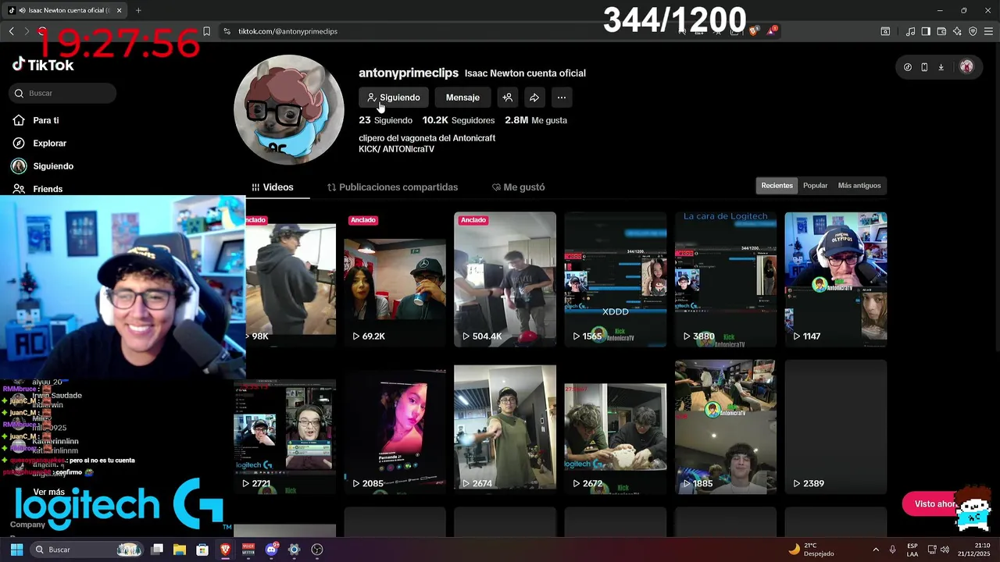1000x562 pixels.
Task: Open the Leo AI sparkle icon
Action: [x=957, y=31]
